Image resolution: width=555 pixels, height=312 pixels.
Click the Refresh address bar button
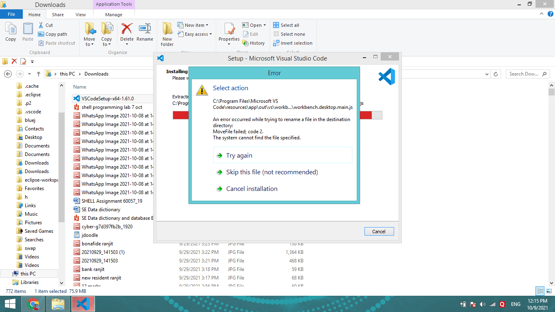[x=496, y=74]
